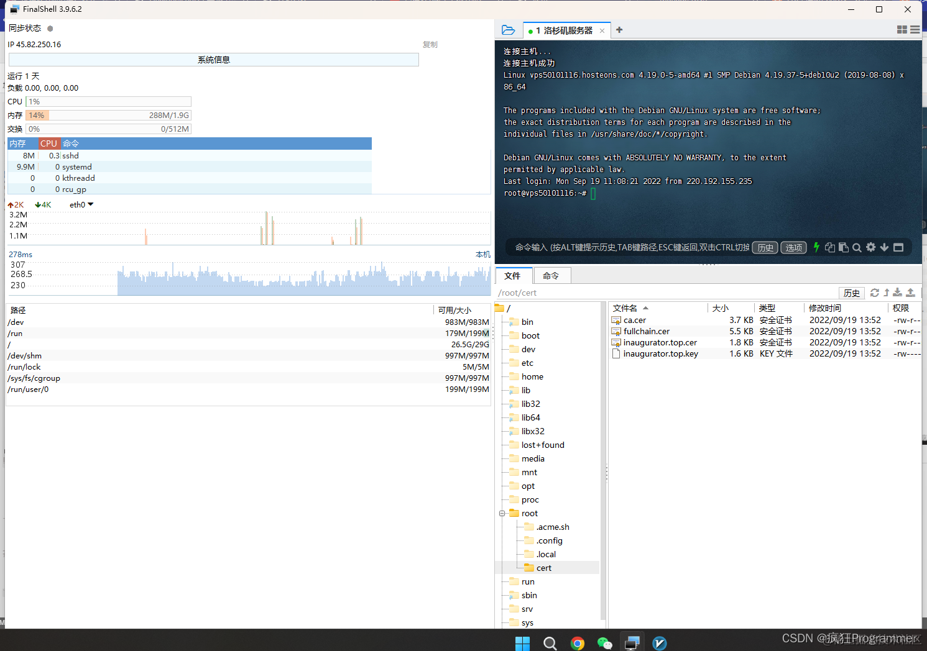The width and height of the screenshot is (927, 651).
Task: Open 选项 options button in terminal bar
Action: pyautogui.click(x=794, y=247)
